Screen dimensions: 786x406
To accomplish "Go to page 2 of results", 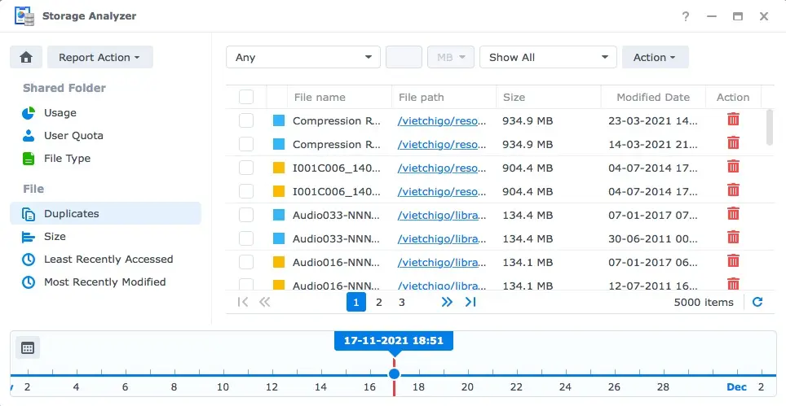I will pos(379,302).
